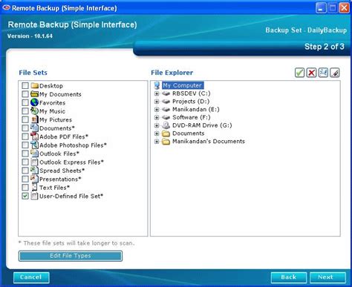Click the green checkmark toolbar icon

[299, 73]
